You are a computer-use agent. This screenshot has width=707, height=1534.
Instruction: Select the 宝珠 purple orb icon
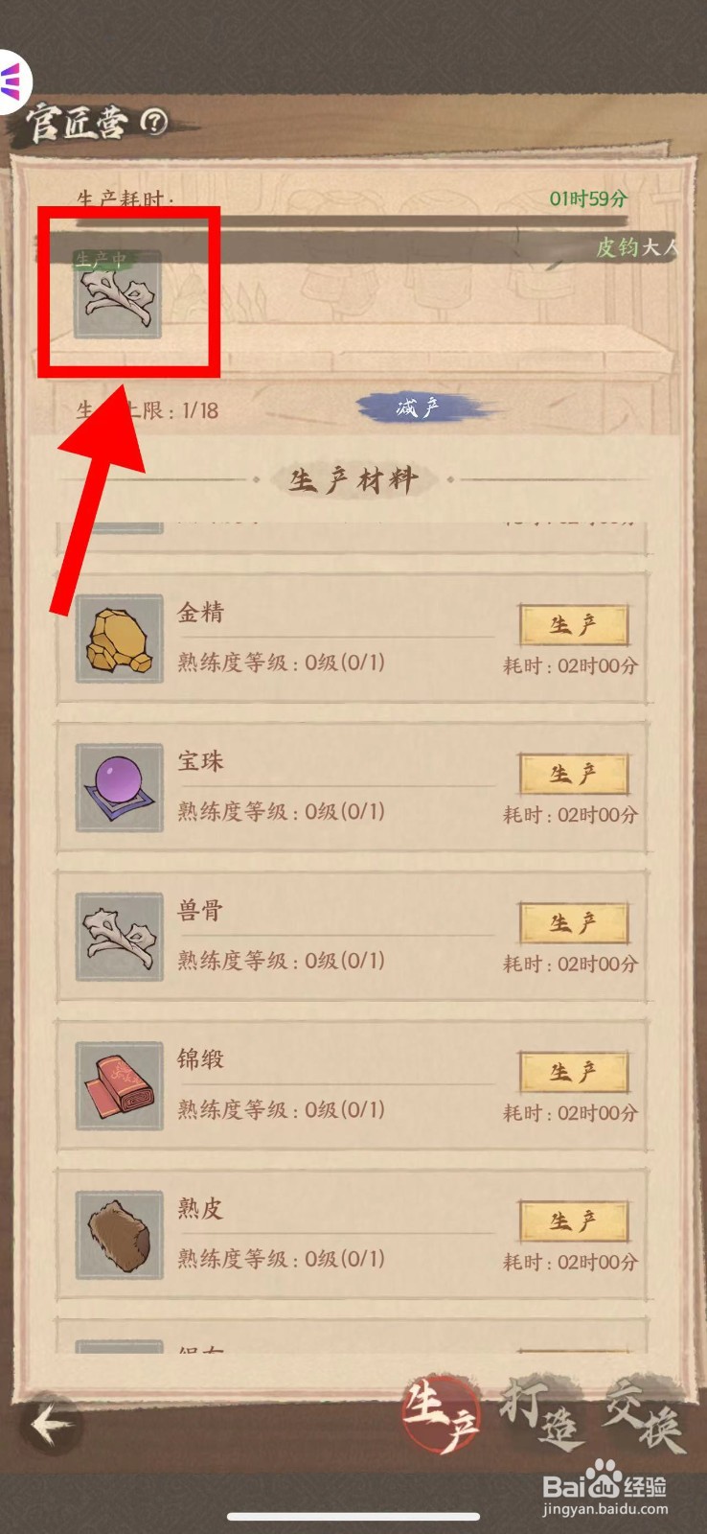120,787
